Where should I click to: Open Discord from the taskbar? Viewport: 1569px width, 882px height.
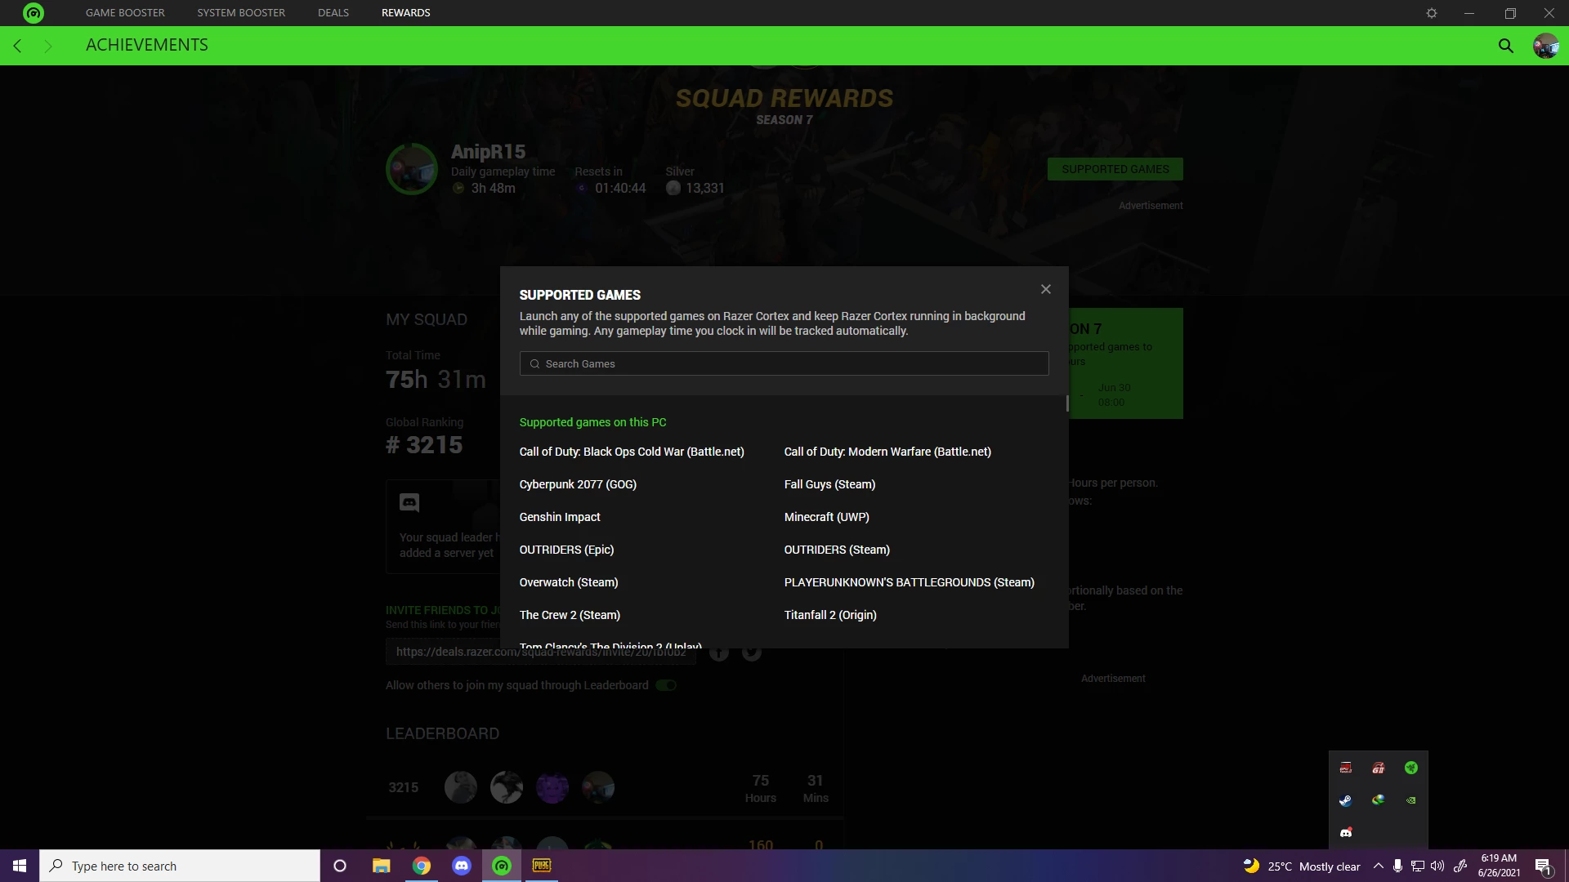(x=462, y=866)
